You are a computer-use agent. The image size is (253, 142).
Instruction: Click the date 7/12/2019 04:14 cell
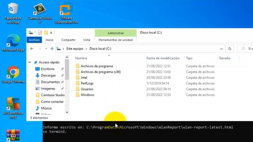click(x=158, y=83)
